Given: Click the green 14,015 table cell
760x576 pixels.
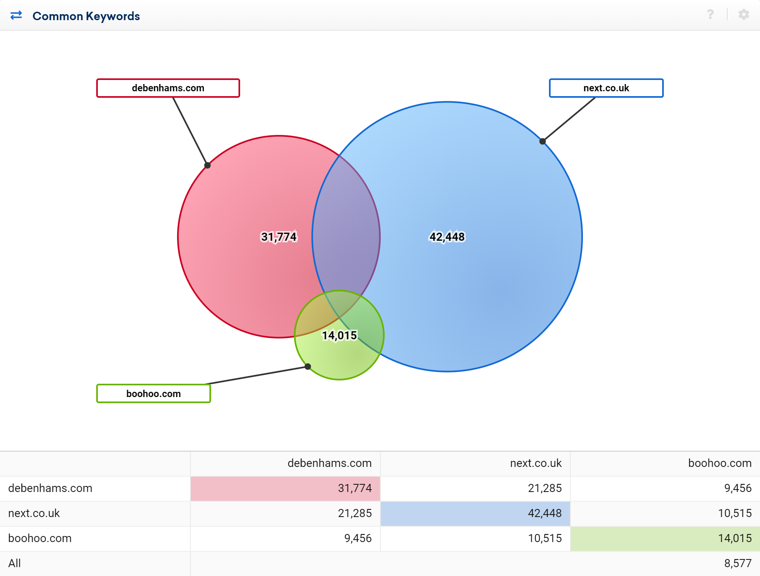Looking at the screenshot, I should 665,539.
